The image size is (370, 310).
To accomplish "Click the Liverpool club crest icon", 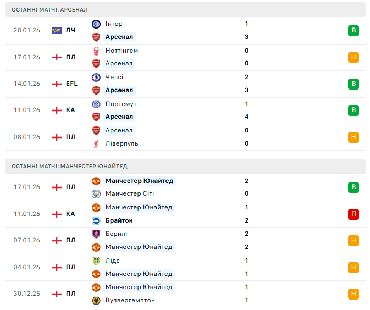I will [96, 143].
